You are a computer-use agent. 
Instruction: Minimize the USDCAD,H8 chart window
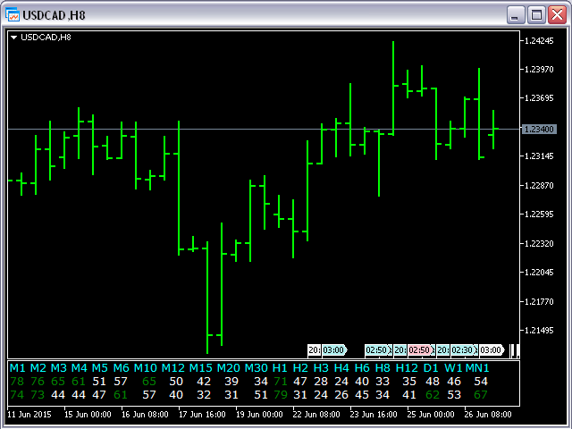pos(516,15)
